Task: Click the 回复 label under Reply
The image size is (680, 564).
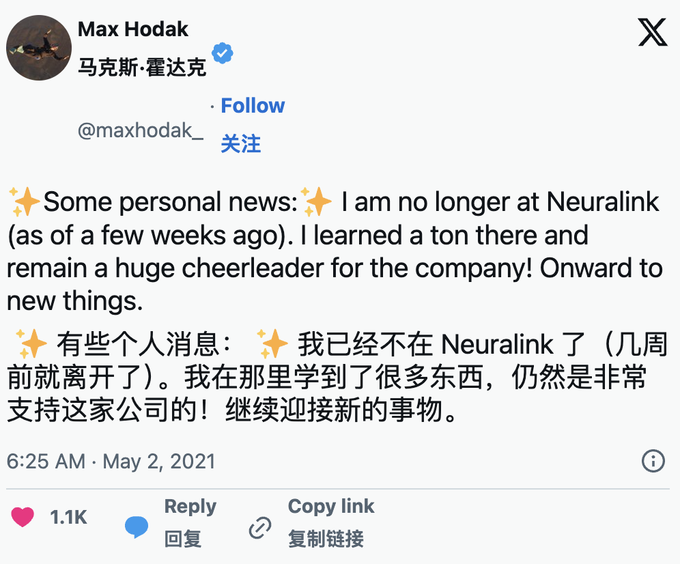Action: point(182,539)
